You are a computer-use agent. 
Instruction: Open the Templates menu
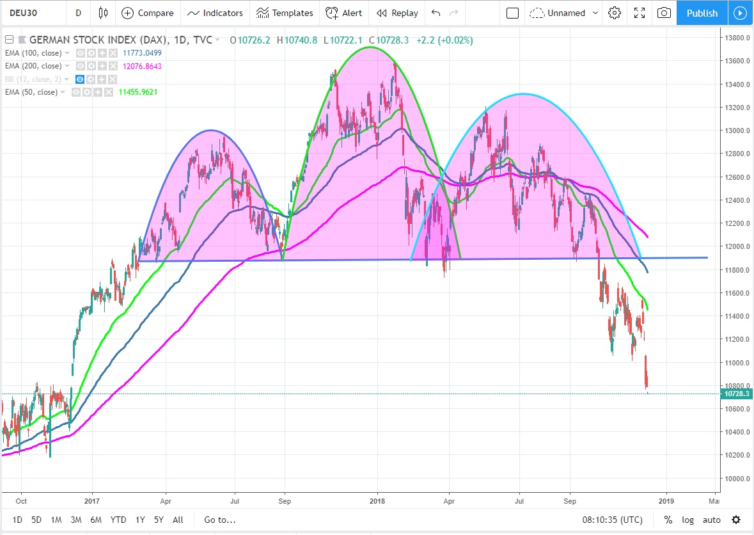tap(285, 13)
